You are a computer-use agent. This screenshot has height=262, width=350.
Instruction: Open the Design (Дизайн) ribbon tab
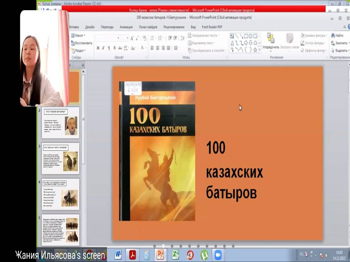pos(90,27)
